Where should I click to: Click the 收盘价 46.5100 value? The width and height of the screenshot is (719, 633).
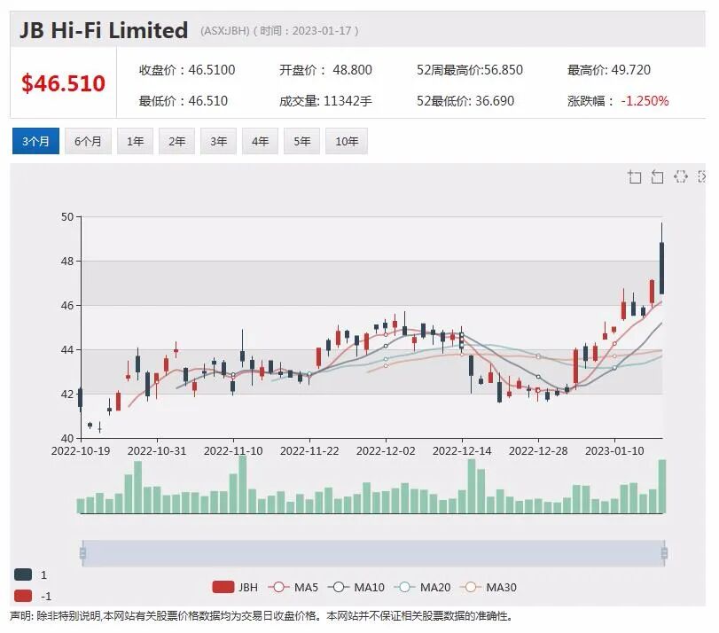[187, 70]
